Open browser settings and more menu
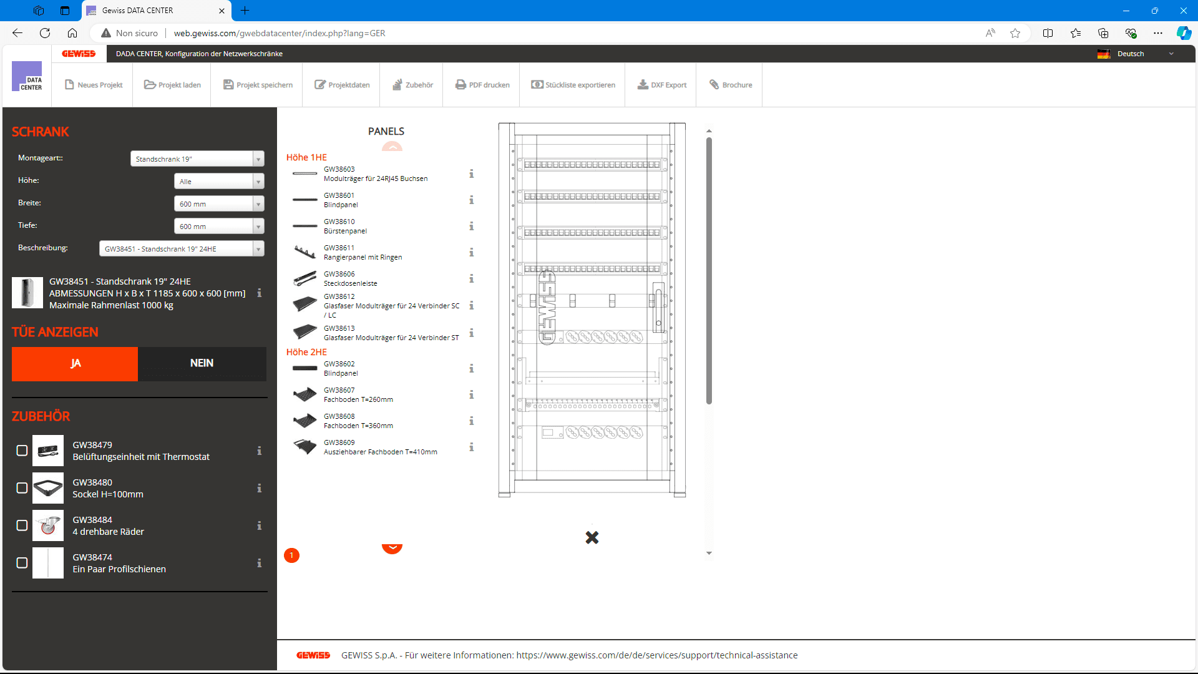1198x674 pixels. [x=1158, y=33]
